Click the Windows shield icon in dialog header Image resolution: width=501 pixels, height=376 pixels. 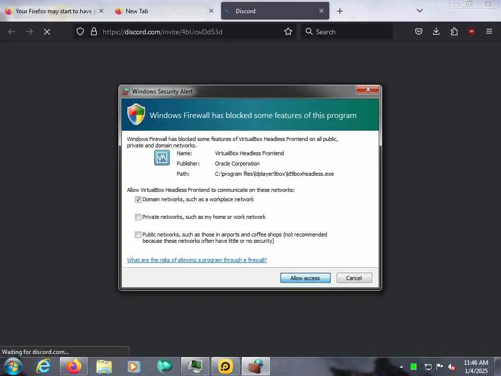click(136, 114)
